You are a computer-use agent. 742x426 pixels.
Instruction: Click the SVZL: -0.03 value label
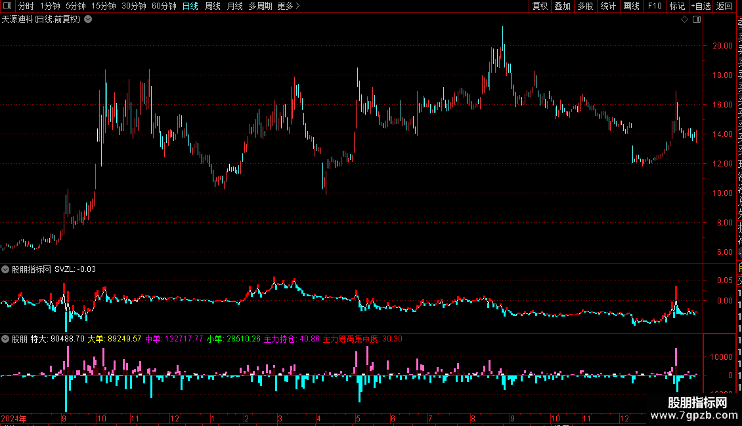75,269
